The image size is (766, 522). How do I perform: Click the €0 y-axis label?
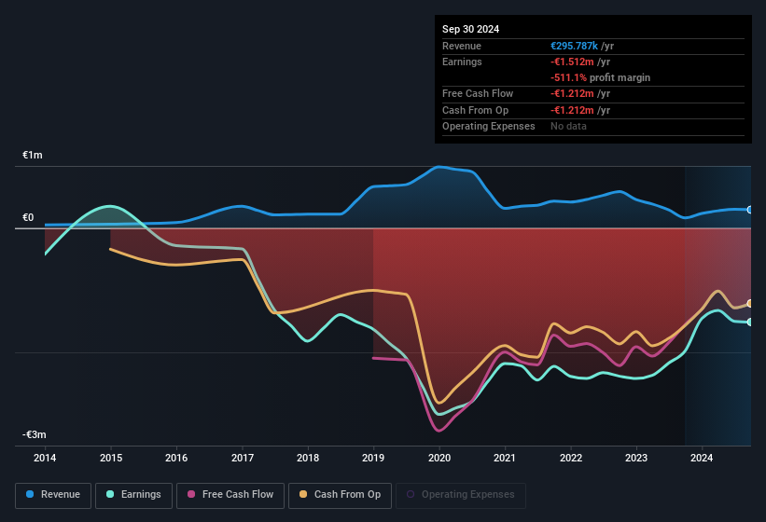pyautogui.click(x=28, y=217)
